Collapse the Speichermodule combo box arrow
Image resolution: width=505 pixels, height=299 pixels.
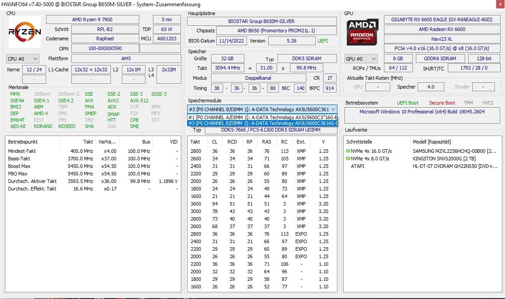(x=333, y=109)
